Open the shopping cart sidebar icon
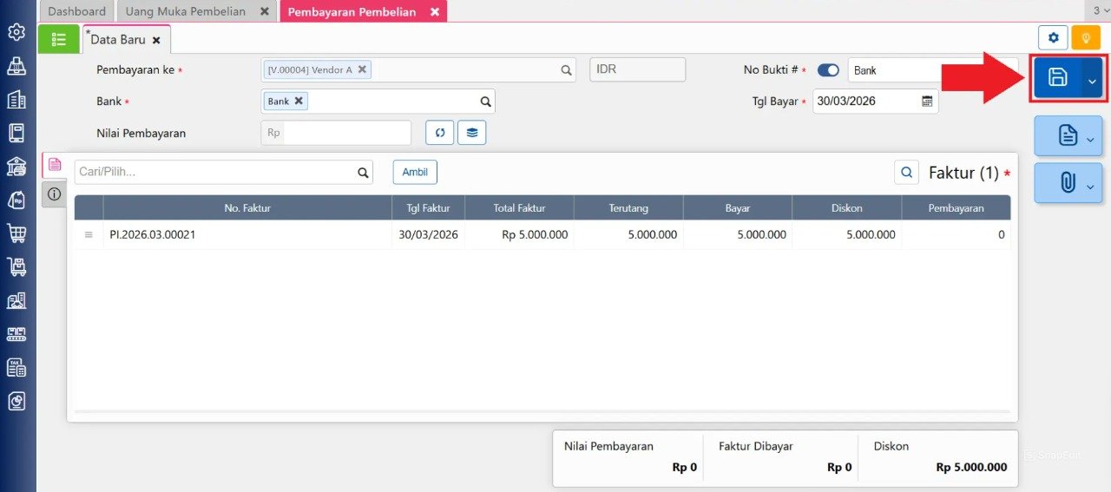Image resolution: width=1111 pixels, height=492 pixels. click(16, 233)
